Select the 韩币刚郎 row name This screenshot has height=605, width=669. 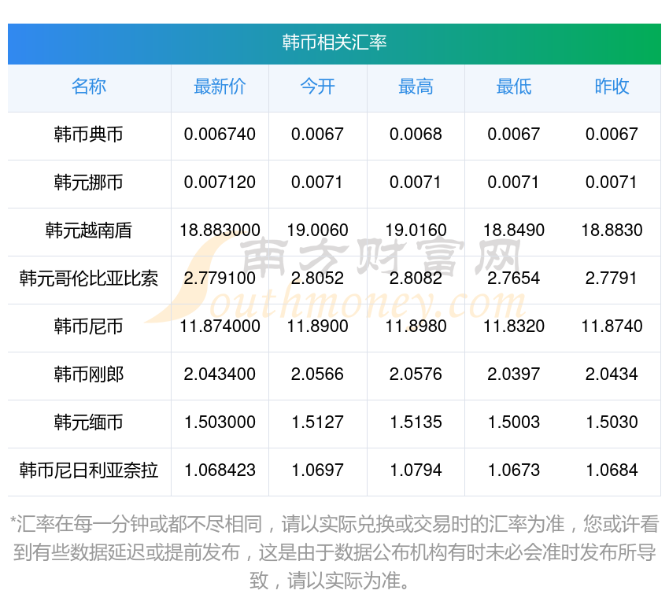click(89, 374)
